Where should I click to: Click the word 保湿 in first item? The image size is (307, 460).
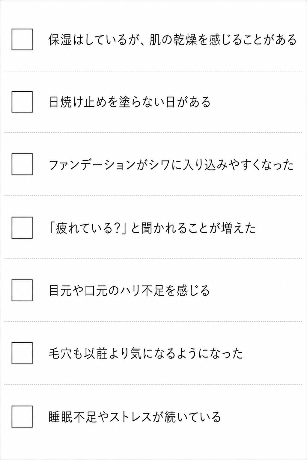60,40
